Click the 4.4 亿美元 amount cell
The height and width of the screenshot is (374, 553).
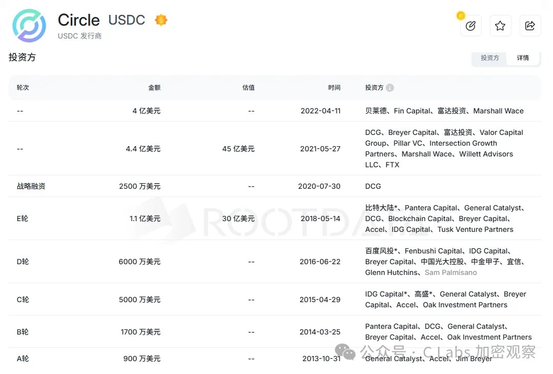pyautogui.click(x=143, y=149)
